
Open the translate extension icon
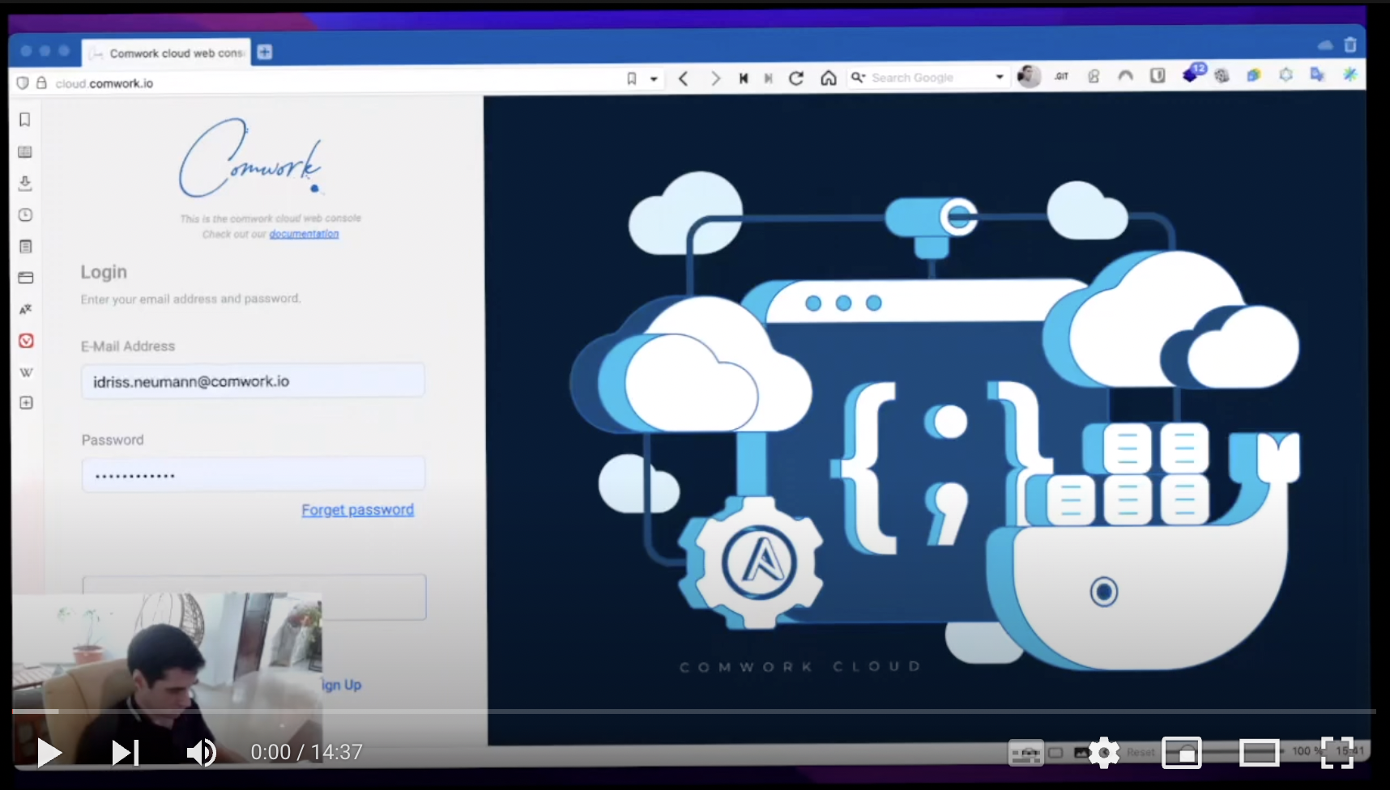tap(1317, 74)
